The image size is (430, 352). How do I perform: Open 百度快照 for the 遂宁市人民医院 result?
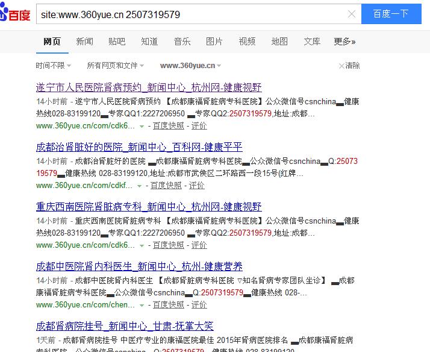point(169,125)
